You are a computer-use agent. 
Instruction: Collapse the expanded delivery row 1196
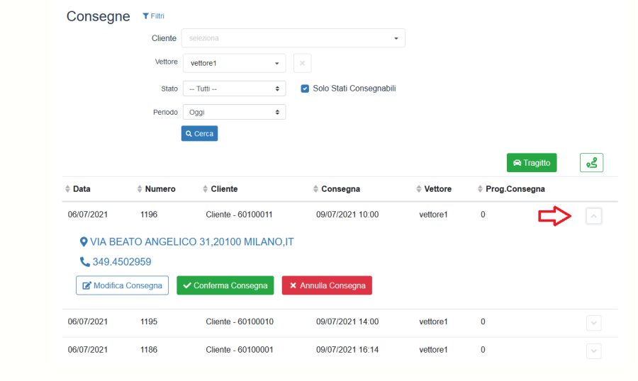[x=594, y=216]
